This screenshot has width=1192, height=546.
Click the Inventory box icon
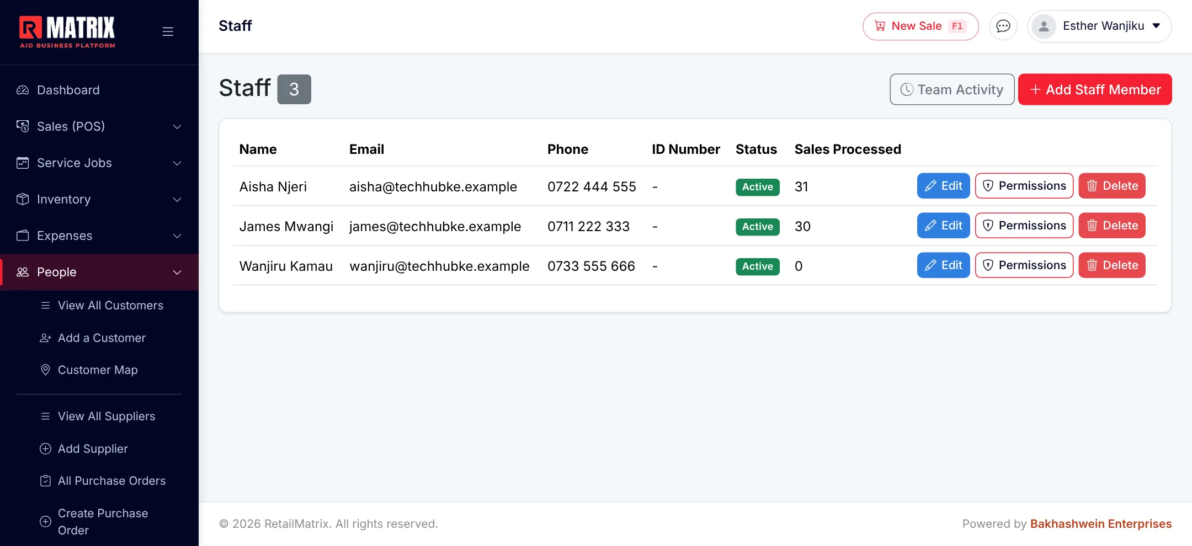(23, 199)
